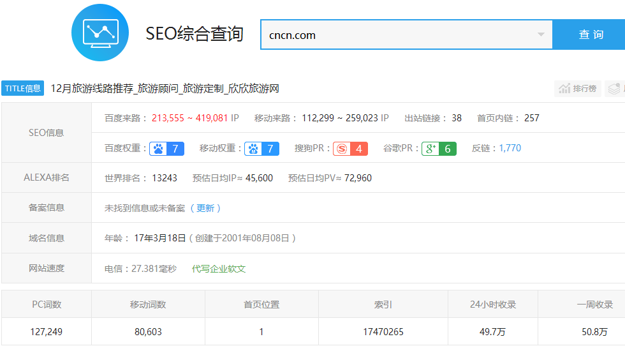Viewport: 625px width, 346px height.
Task: Click the cncn.com domain input field
Action: [x=407, y=34]
